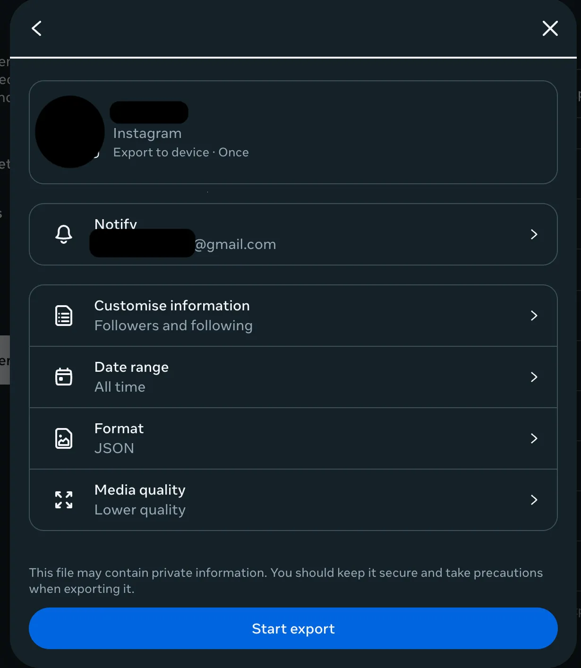
Task: Open Media quality settings via chevron
Action: pyautogui.click(x=534, y=499)
